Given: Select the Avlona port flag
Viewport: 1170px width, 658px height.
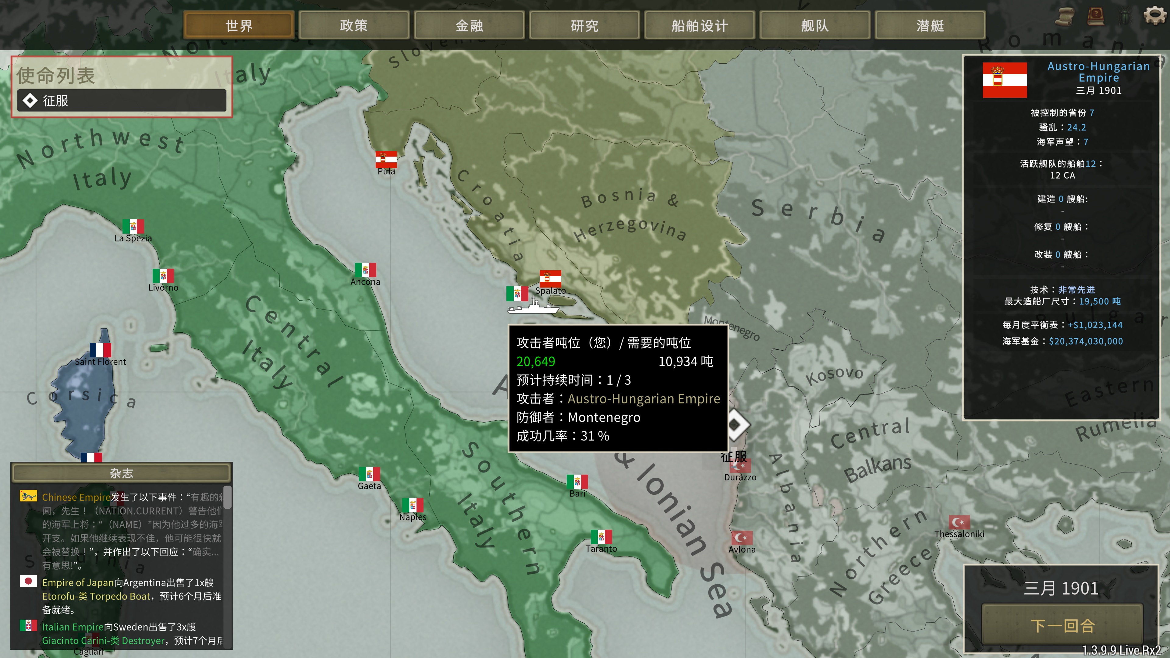Looking at the screenshot, I should (x=742, y=538).
